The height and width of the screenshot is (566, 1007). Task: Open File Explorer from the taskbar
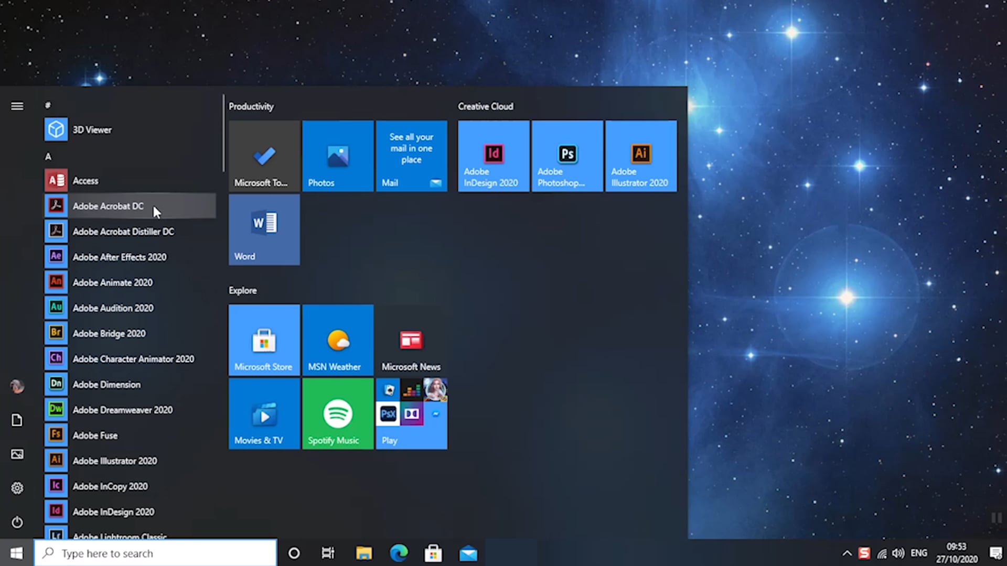363,553
